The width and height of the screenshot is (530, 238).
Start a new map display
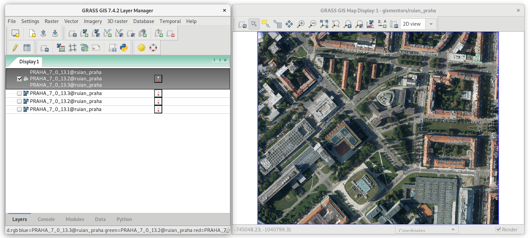click(15, 33)
